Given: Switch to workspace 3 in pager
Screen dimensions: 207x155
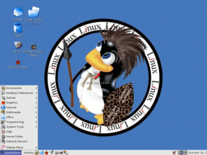Looking at the screenshot, I should pyautogui.click(x=184, y=152).
